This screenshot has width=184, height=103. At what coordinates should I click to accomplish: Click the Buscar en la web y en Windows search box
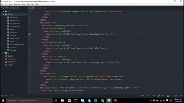(29, 100)
